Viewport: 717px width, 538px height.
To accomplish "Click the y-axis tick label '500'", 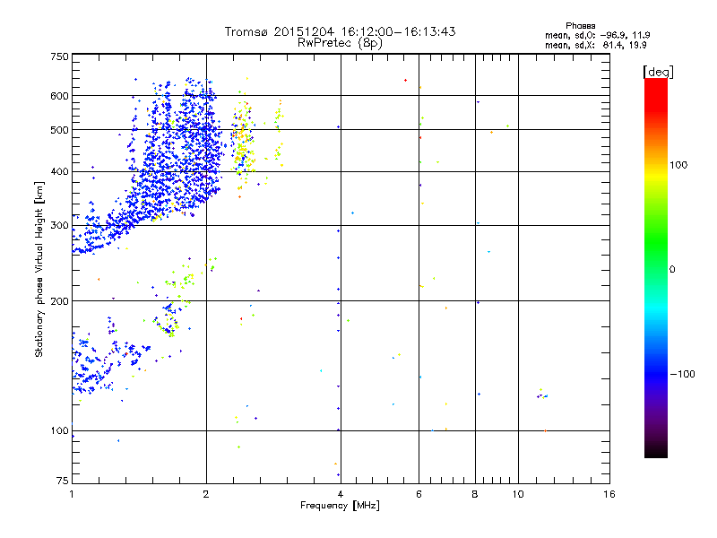I will coord(59,130).
